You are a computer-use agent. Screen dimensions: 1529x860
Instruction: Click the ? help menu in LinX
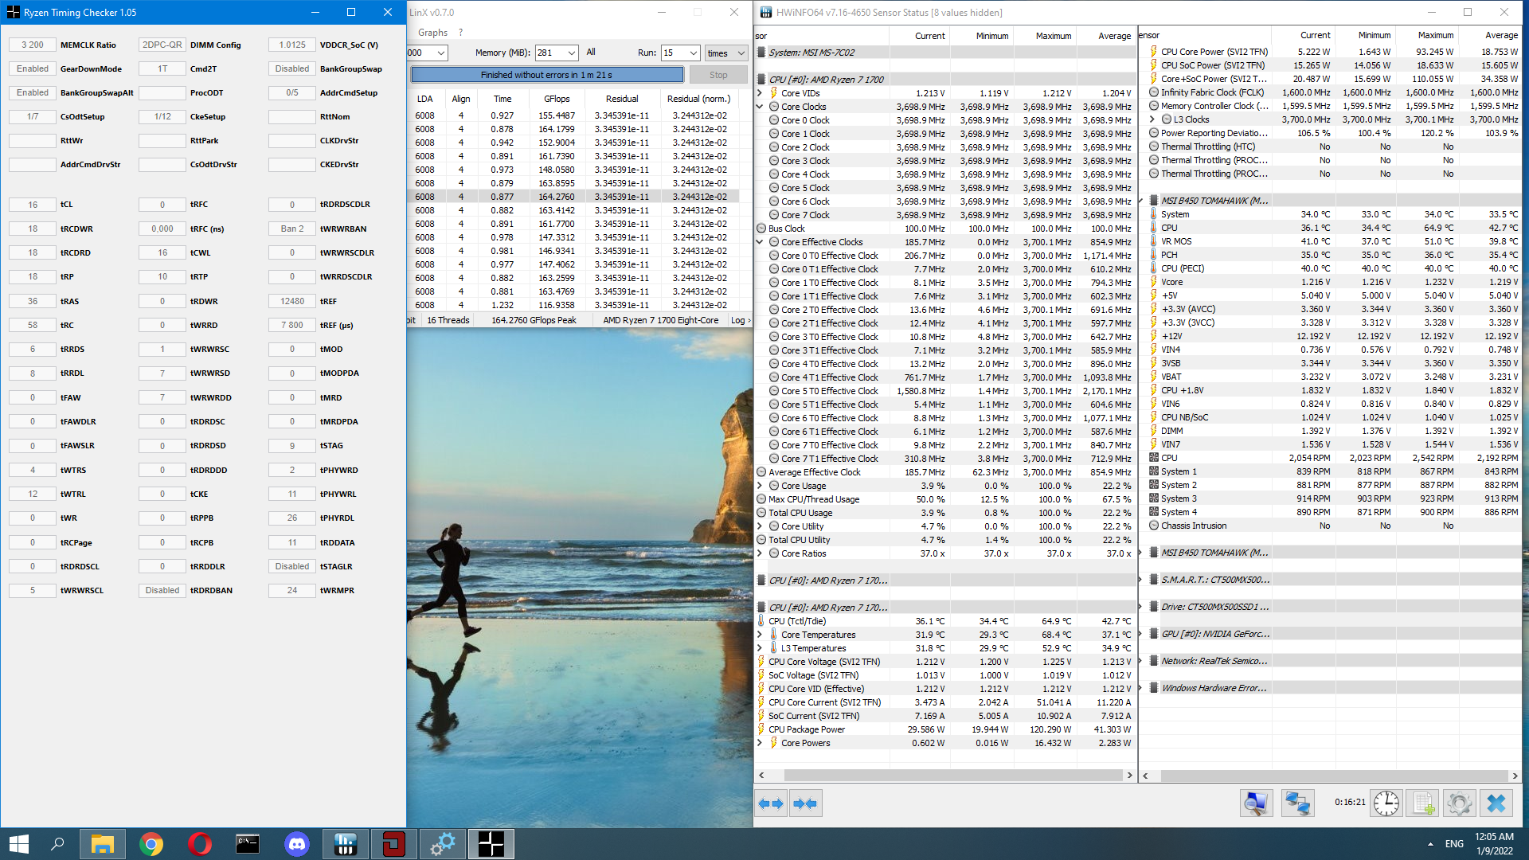pyautogui.click(x=460, y=33)
